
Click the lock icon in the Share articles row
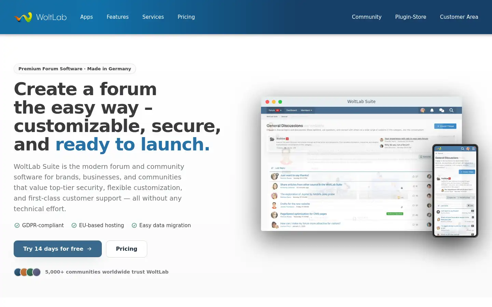(402, 188)
